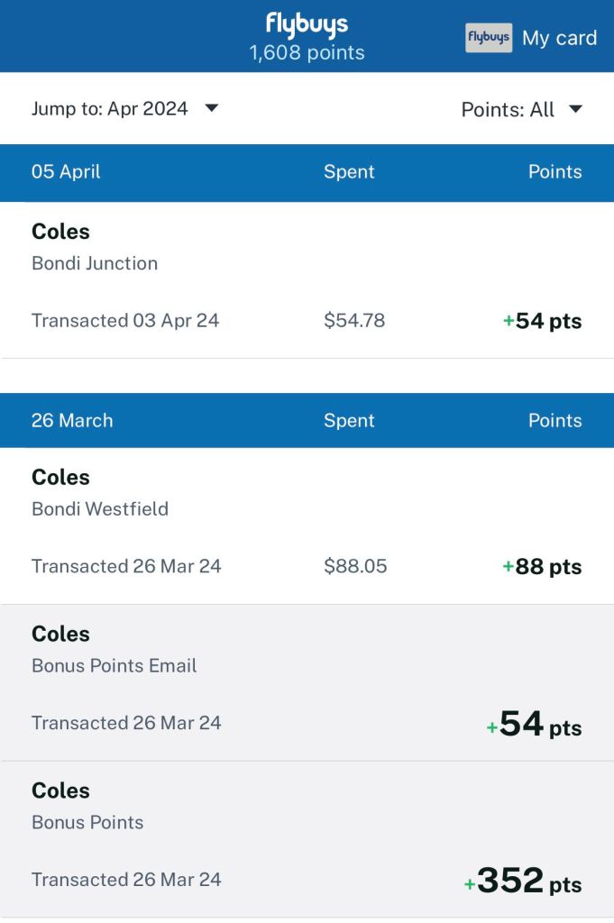614x923 pixels.
Task: Tap the 1,608 points balance
Action: pos(307,53)
